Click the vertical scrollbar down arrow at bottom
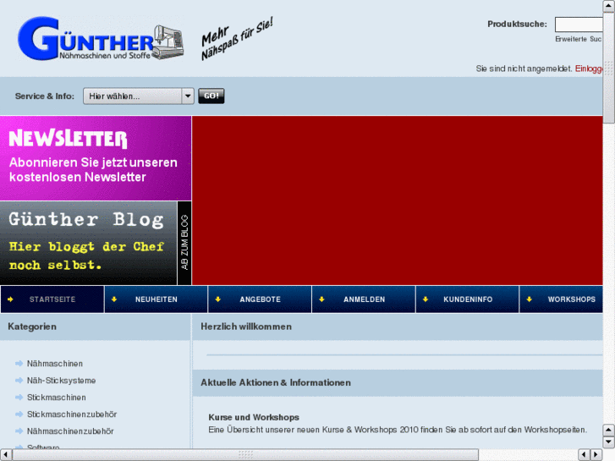This screenshot has width=615, height=461. click(x=609, y=442)
